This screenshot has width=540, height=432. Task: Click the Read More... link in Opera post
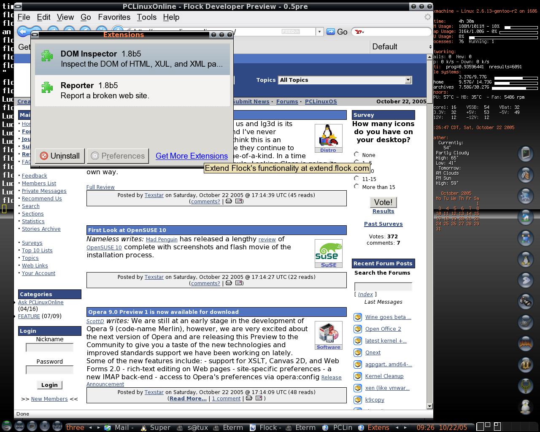(x=188, y=399)
